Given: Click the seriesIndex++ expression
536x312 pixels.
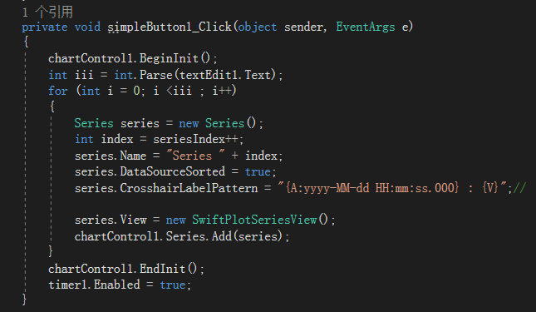Looking at the screenshot, I should click(196, 139).
